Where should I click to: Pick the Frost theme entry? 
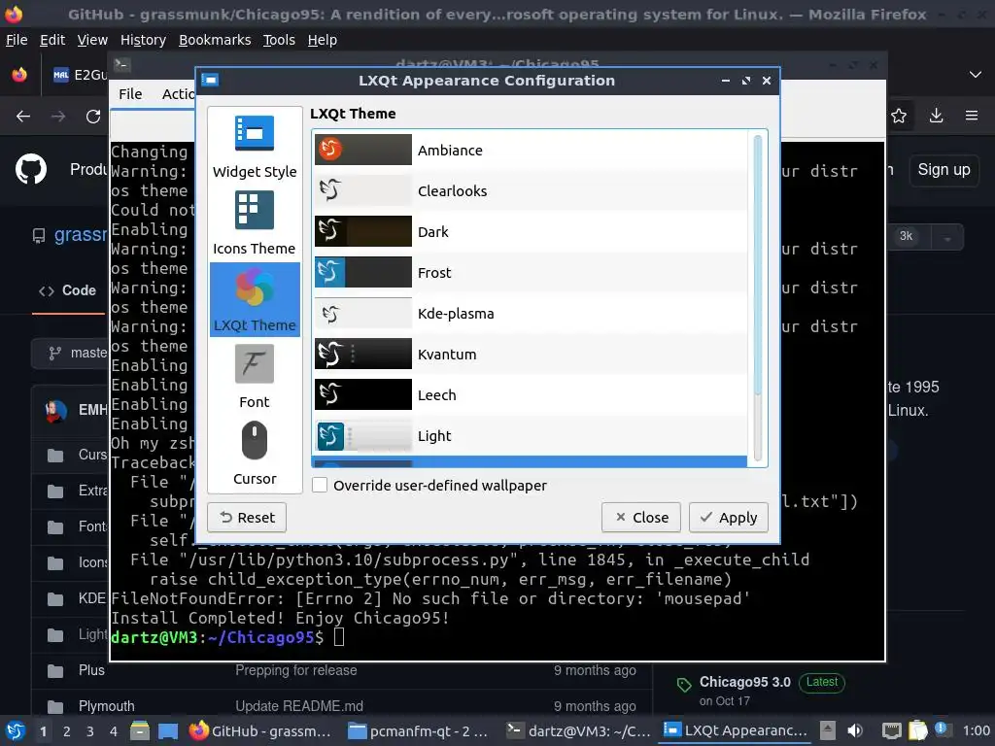[530, 273]
